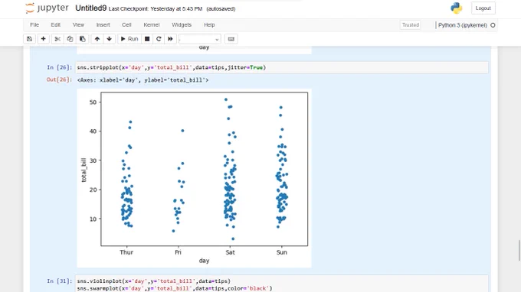The image size is (521, 292).
Task: Click the strip plot output image
Action: point(194,178)
